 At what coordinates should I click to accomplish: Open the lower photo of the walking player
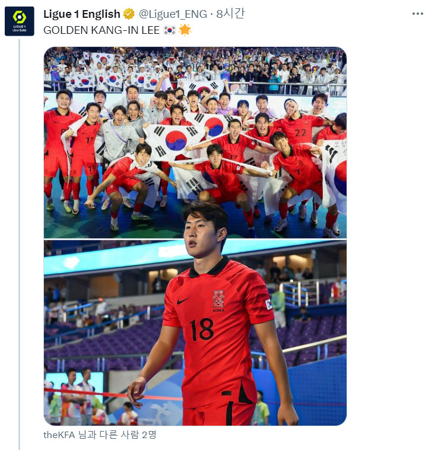tap(195, 332)
